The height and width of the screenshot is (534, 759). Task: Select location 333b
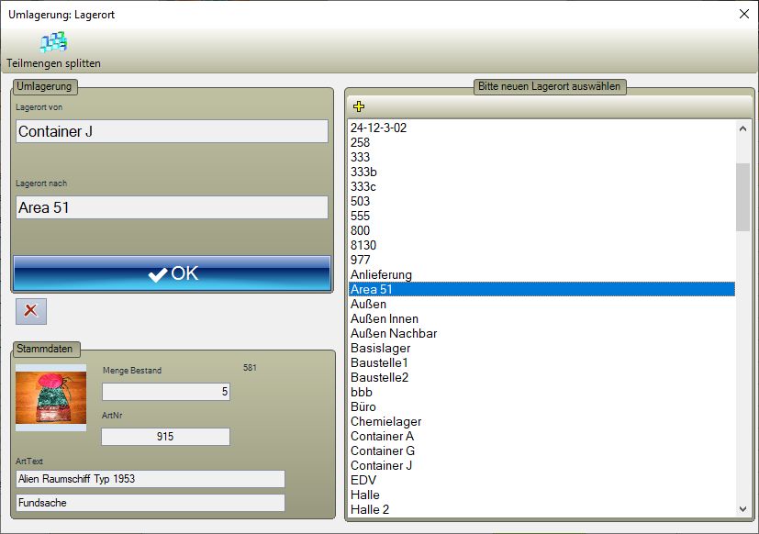[541, 172]
